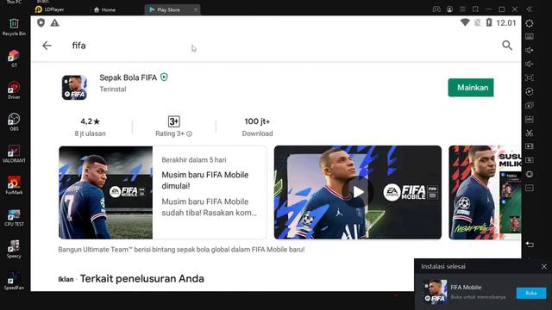Open the Musim baru FIFA Mobile event card
Screen dimensions: 552x310
point(163,193)
